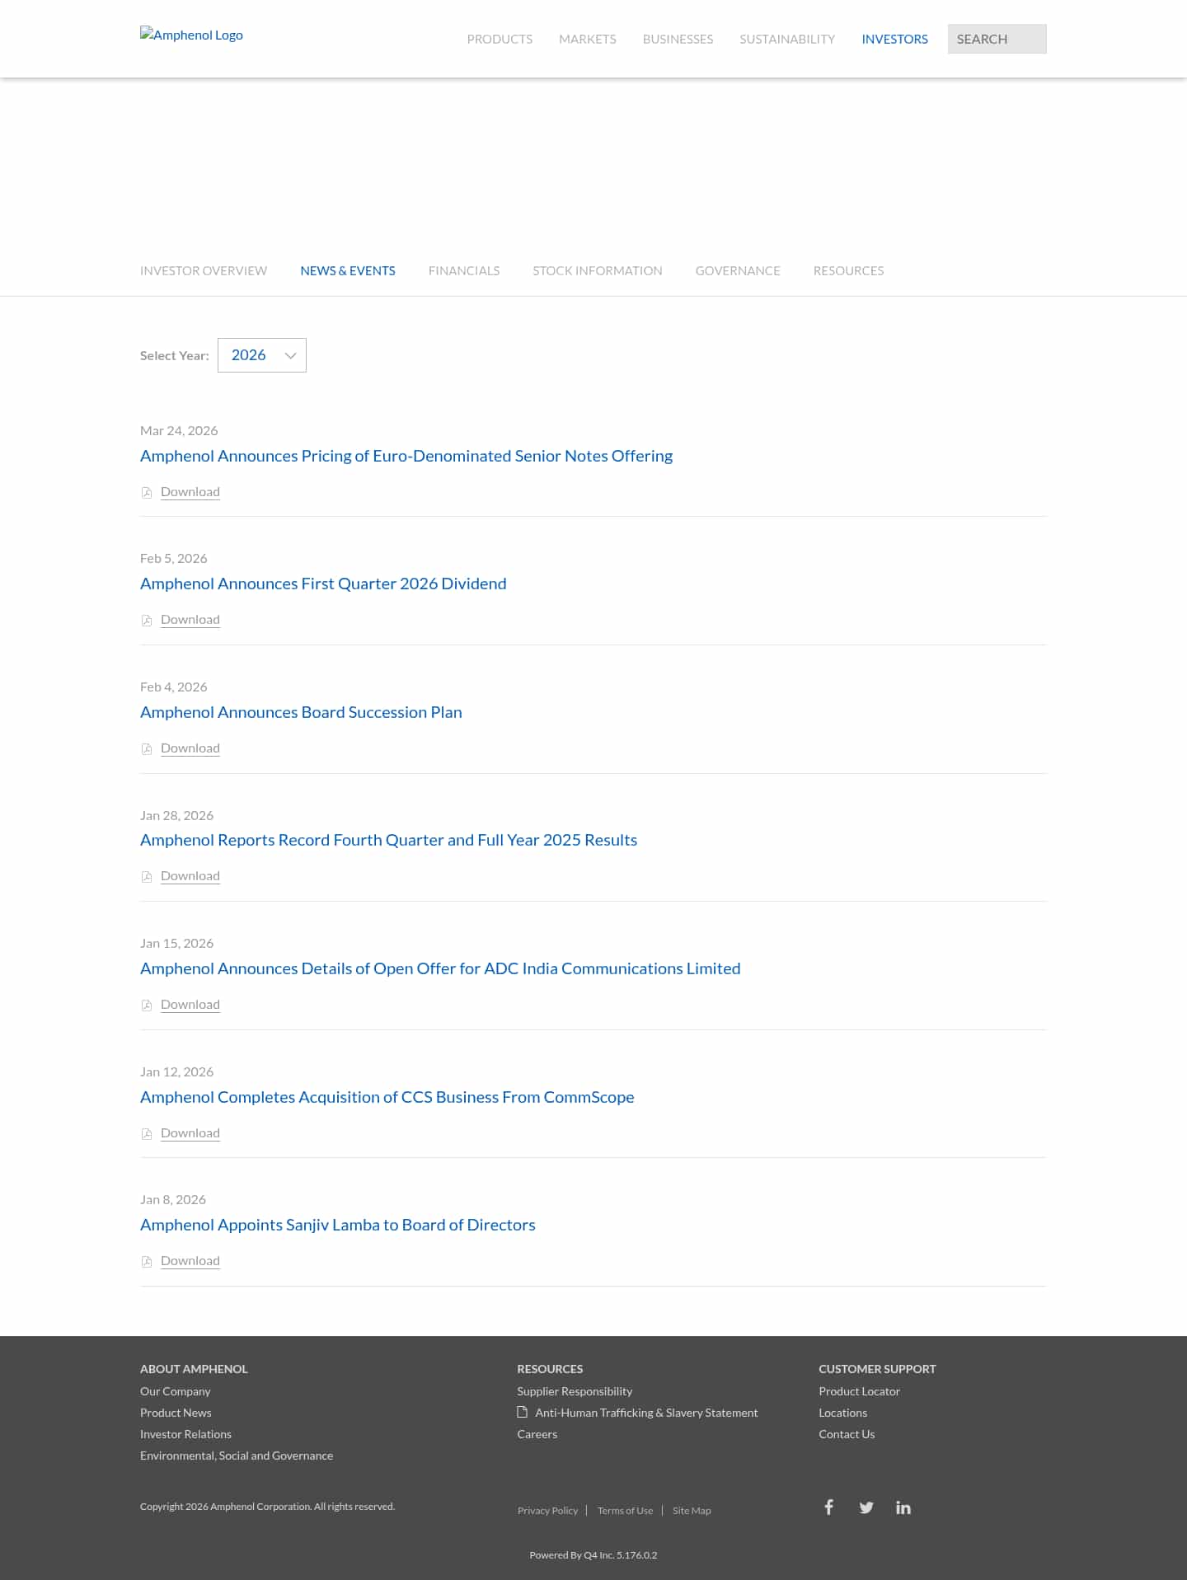The image size is (1187, 1580).
Task: Open Euro-Denominated Senior Notes Offering headline
Action: [x=406, y=456]
